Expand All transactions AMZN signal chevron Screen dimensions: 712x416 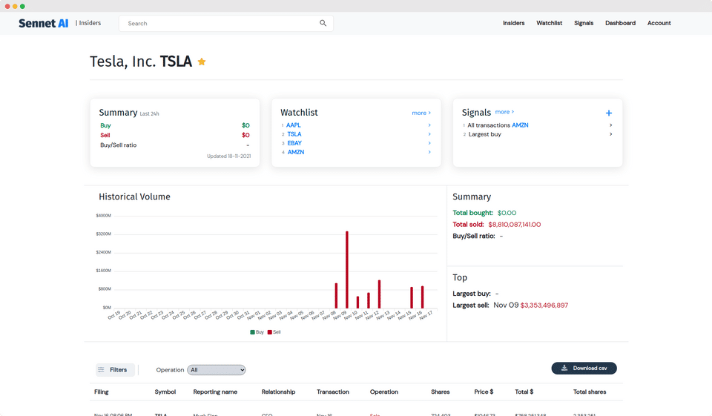610,125
